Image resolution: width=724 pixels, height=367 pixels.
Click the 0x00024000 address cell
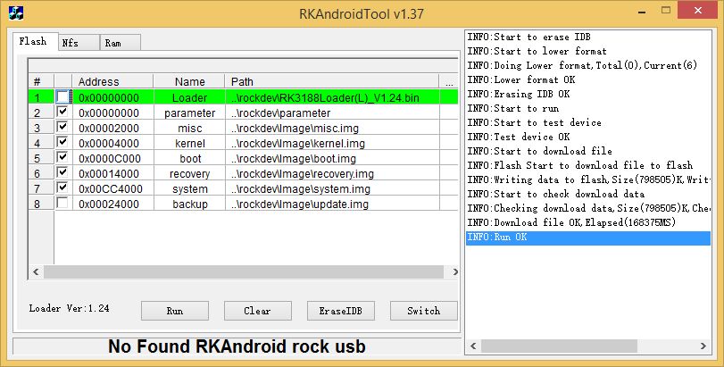pyautogui.click(x=112, y=204)
